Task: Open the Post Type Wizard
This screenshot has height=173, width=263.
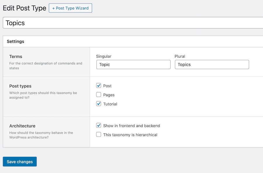Action: pyautogui.click(x=70, y=8)
